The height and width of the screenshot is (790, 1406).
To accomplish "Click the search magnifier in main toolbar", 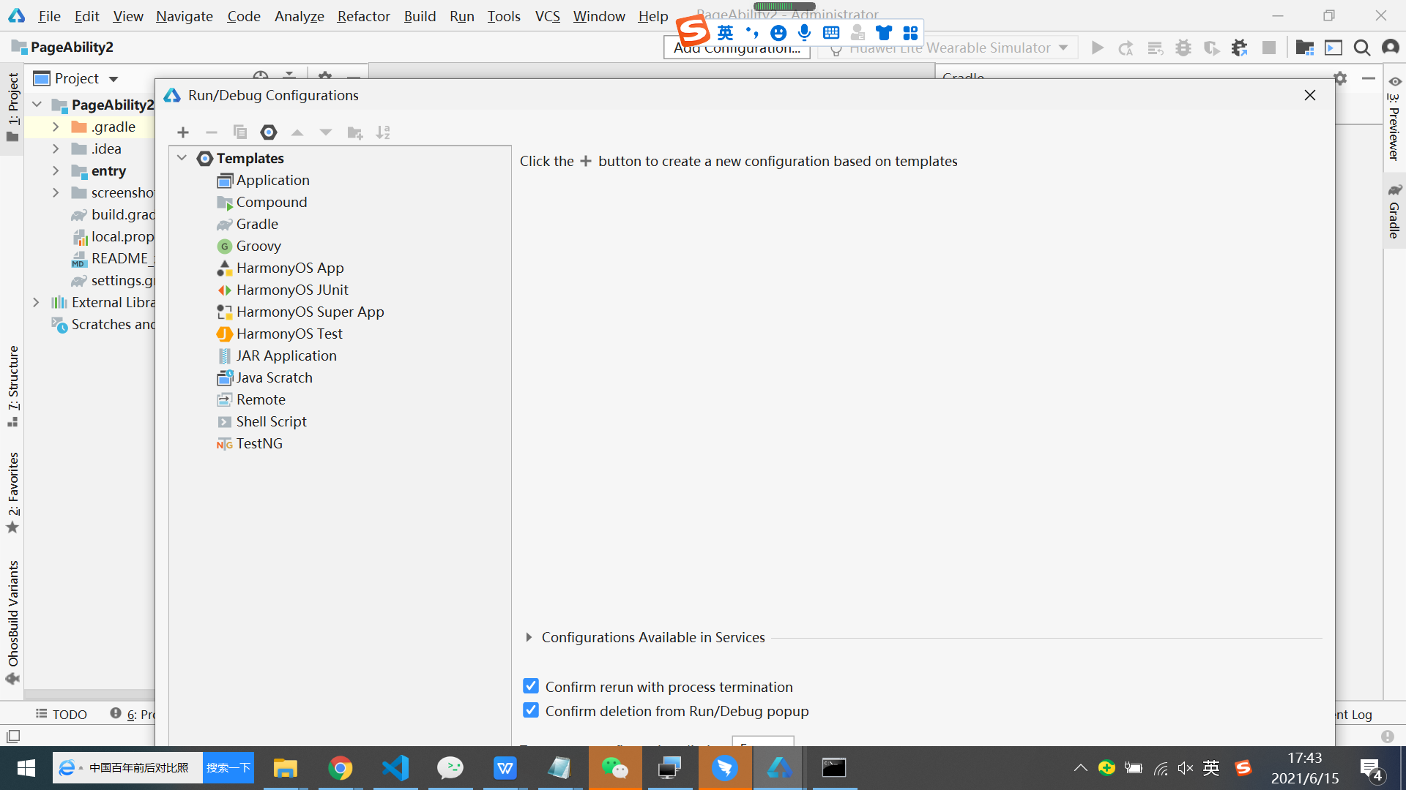I will pos(1361,48).
